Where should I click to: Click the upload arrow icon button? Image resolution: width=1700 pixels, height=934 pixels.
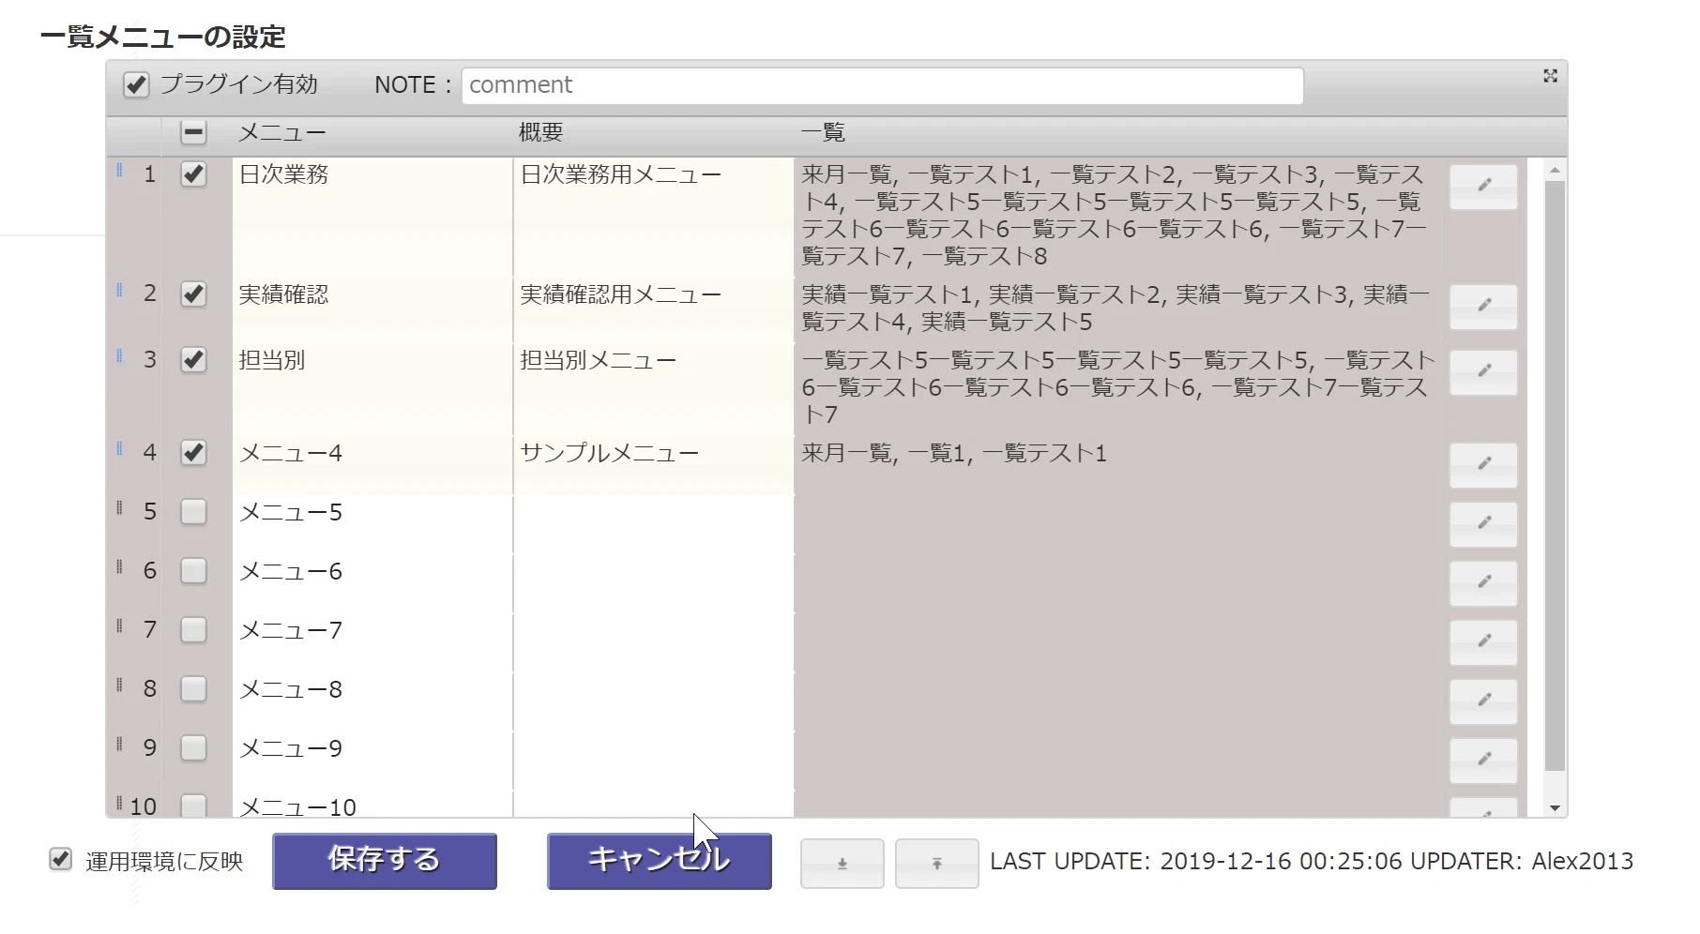click(936, 864)
